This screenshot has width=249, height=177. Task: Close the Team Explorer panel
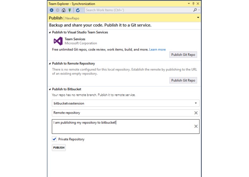198,4
